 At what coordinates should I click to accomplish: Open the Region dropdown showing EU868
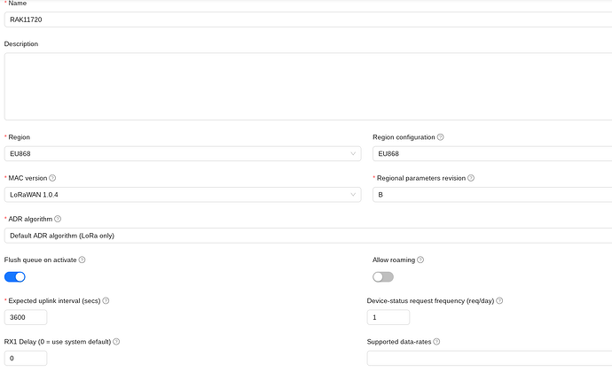point(182,153)
